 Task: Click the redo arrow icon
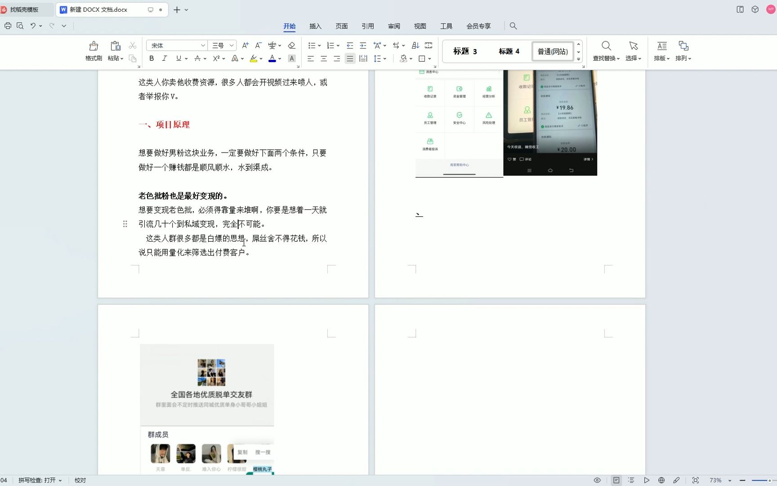point(52,26)
